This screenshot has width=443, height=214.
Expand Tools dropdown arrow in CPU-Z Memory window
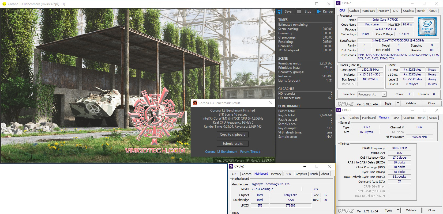[398, 210]
